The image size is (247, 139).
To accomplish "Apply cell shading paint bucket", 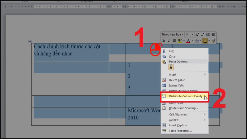I will click(197, 41).
